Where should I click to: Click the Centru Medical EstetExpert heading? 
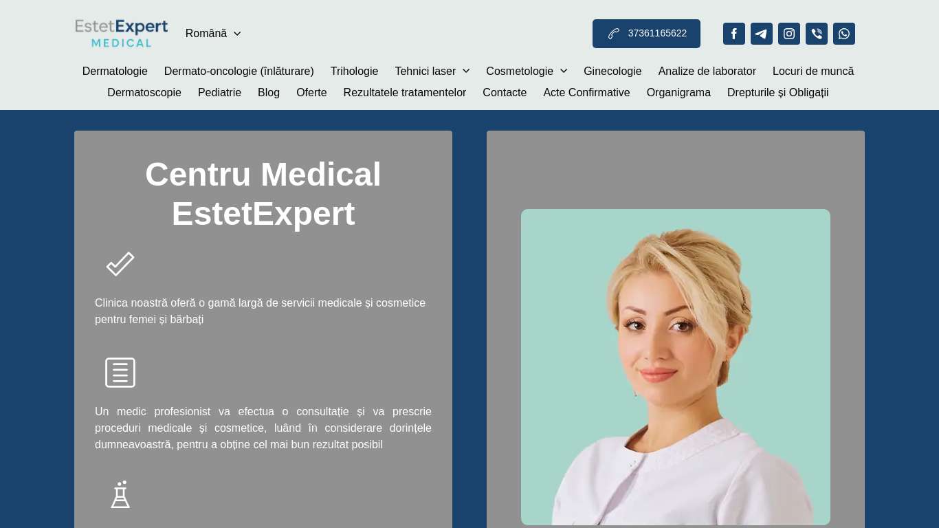[x=263, y=194]
